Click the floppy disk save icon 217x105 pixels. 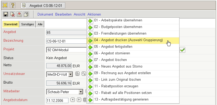pyautogui.click(x=6, y=14)
